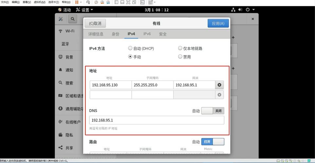Open the console view icon

tap(142, 2)
